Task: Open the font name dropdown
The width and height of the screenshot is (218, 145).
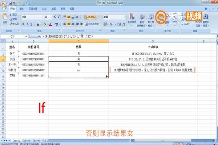Action: click(43, 17)
